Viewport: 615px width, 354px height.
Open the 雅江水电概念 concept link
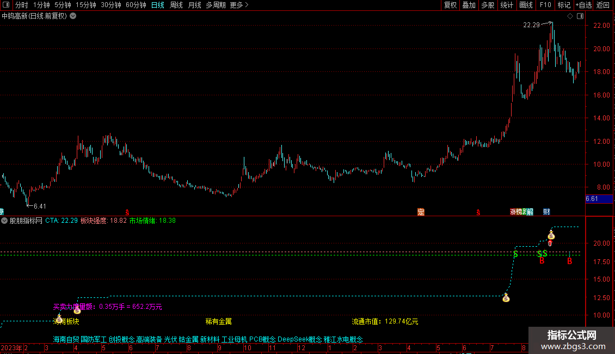click(343, 339)
